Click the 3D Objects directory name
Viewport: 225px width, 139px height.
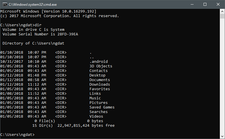click(x=101, y=66)
